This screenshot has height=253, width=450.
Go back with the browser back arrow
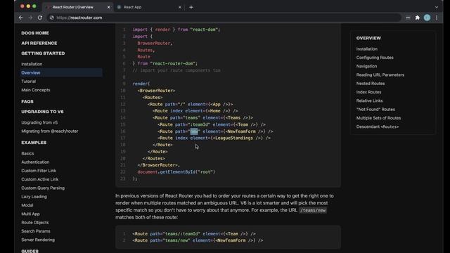point(20,18)
